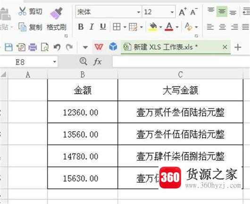This screenshot has height=204, width=250.
Task: Click the Print icon in quick toolbar
Action: pos(33,47)
